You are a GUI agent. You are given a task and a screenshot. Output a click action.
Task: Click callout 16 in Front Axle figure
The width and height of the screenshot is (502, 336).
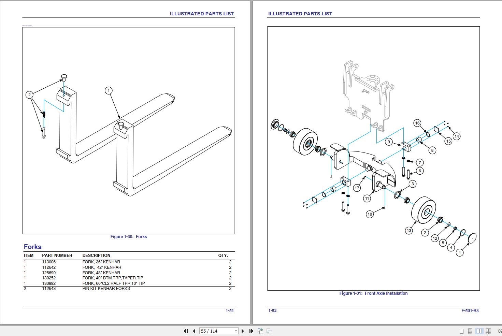pos(417,123)
